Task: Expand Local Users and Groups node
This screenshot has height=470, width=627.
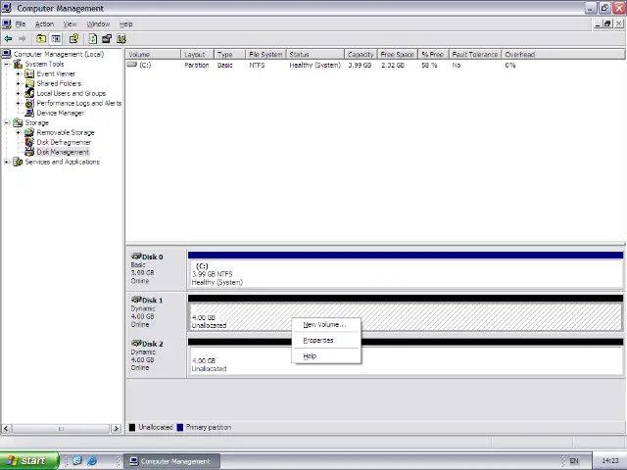Action: [18, 93]
